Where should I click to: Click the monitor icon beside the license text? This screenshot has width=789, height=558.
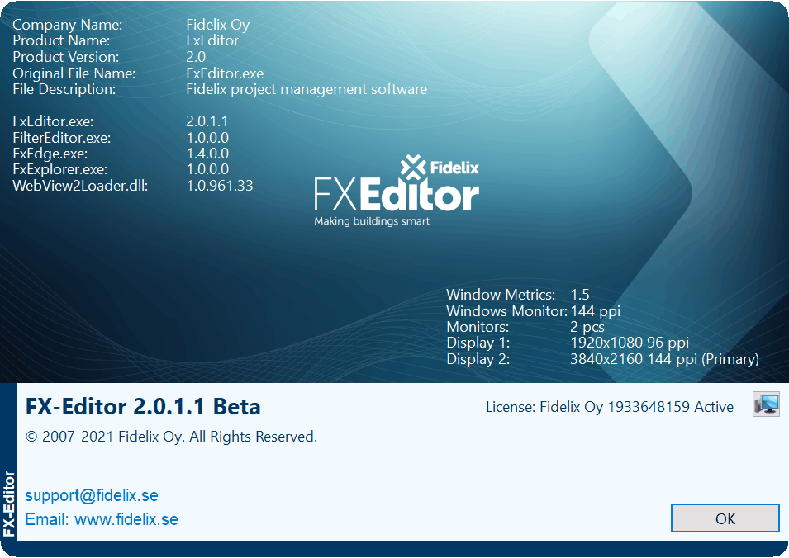point(766,404)
